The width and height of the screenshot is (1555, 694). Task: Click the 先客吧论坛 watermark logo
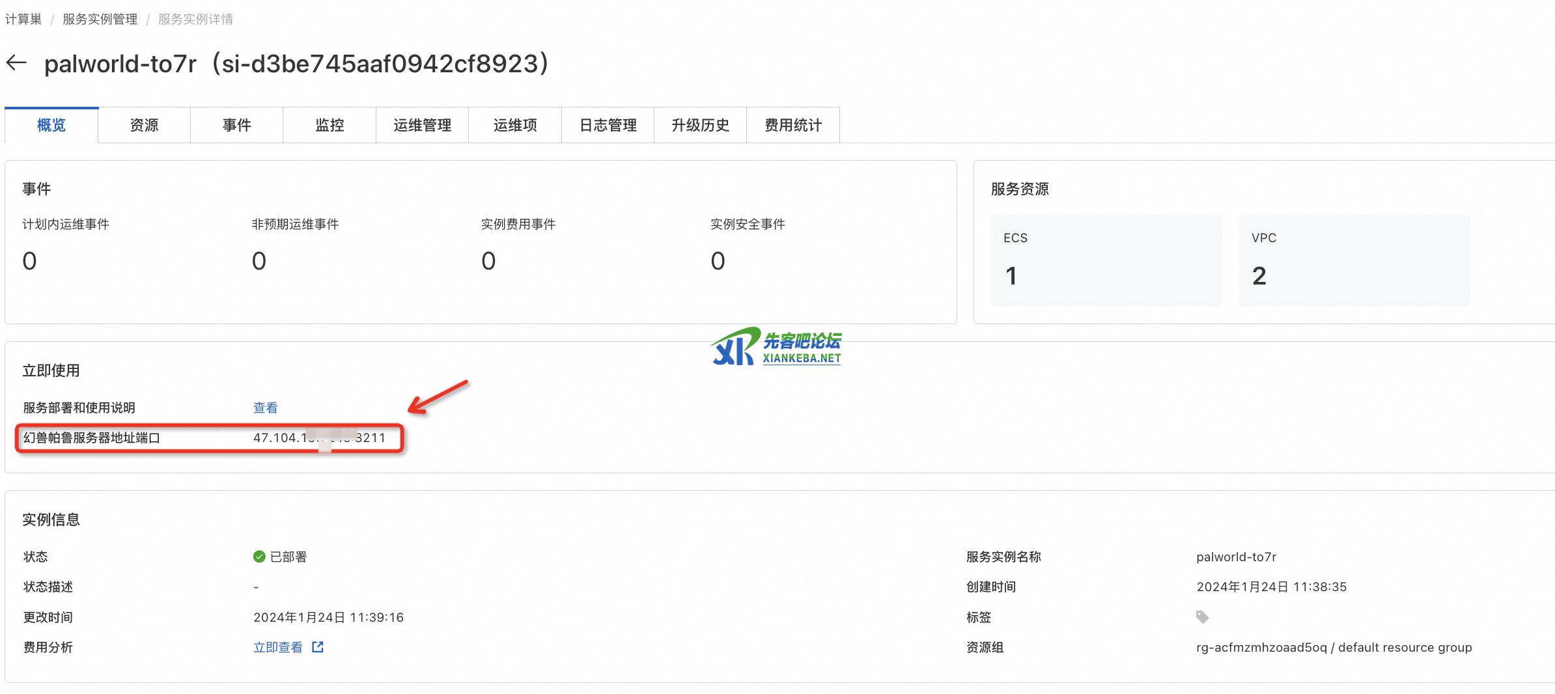(776, 347)
